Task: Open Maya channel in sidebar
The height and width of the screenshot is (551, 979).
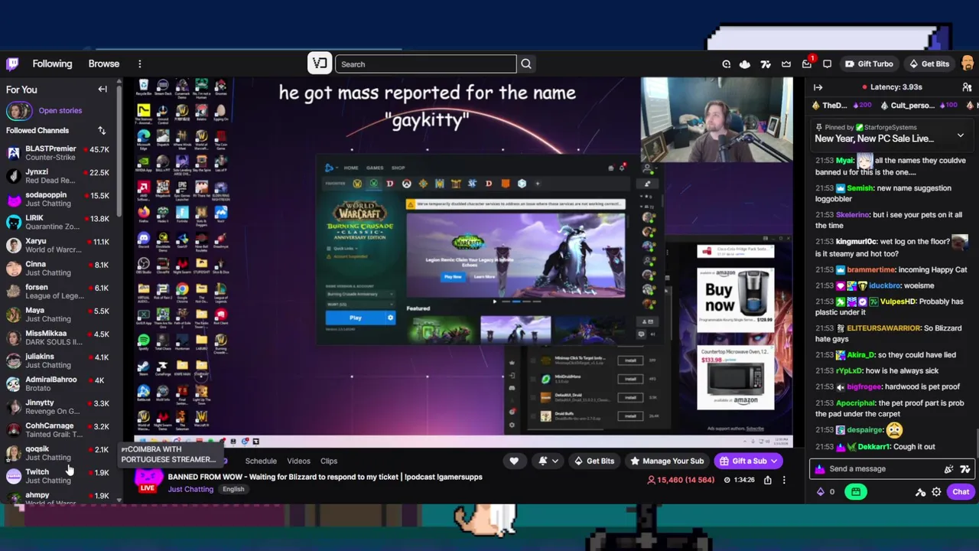Action: tap(58, 315)
